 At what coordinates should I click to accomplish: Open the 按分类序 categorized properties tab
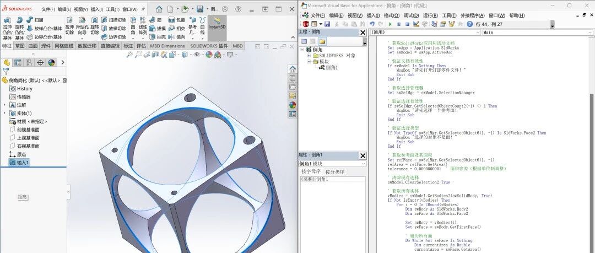(x=335, y=172)
